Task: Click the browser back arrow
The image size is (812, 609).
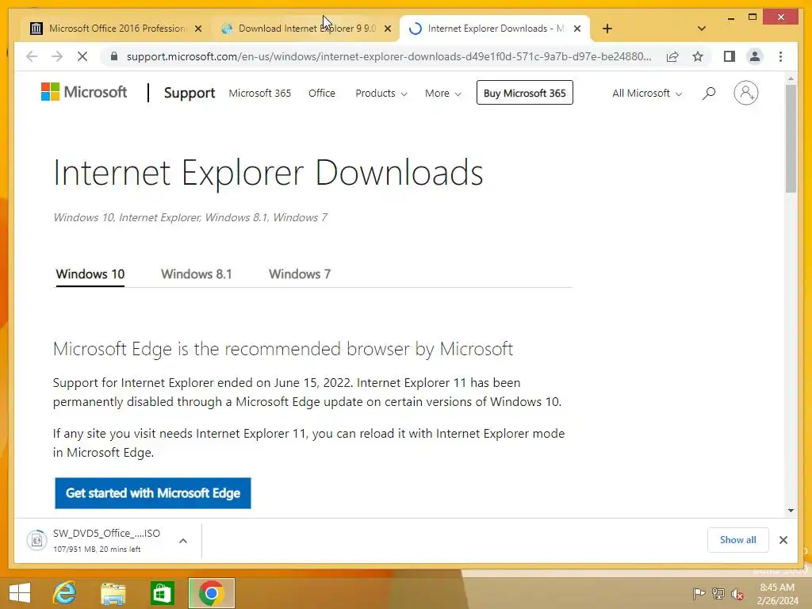Action: click(32, 56)
